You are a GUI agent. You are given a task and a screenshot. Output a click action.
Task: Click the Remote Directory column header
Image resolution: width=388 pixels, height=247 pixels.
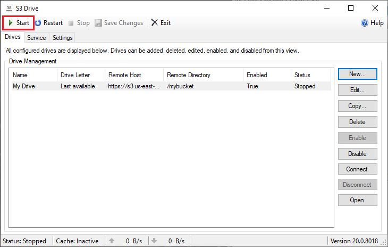pyautogui.click(x=203, y=75)
